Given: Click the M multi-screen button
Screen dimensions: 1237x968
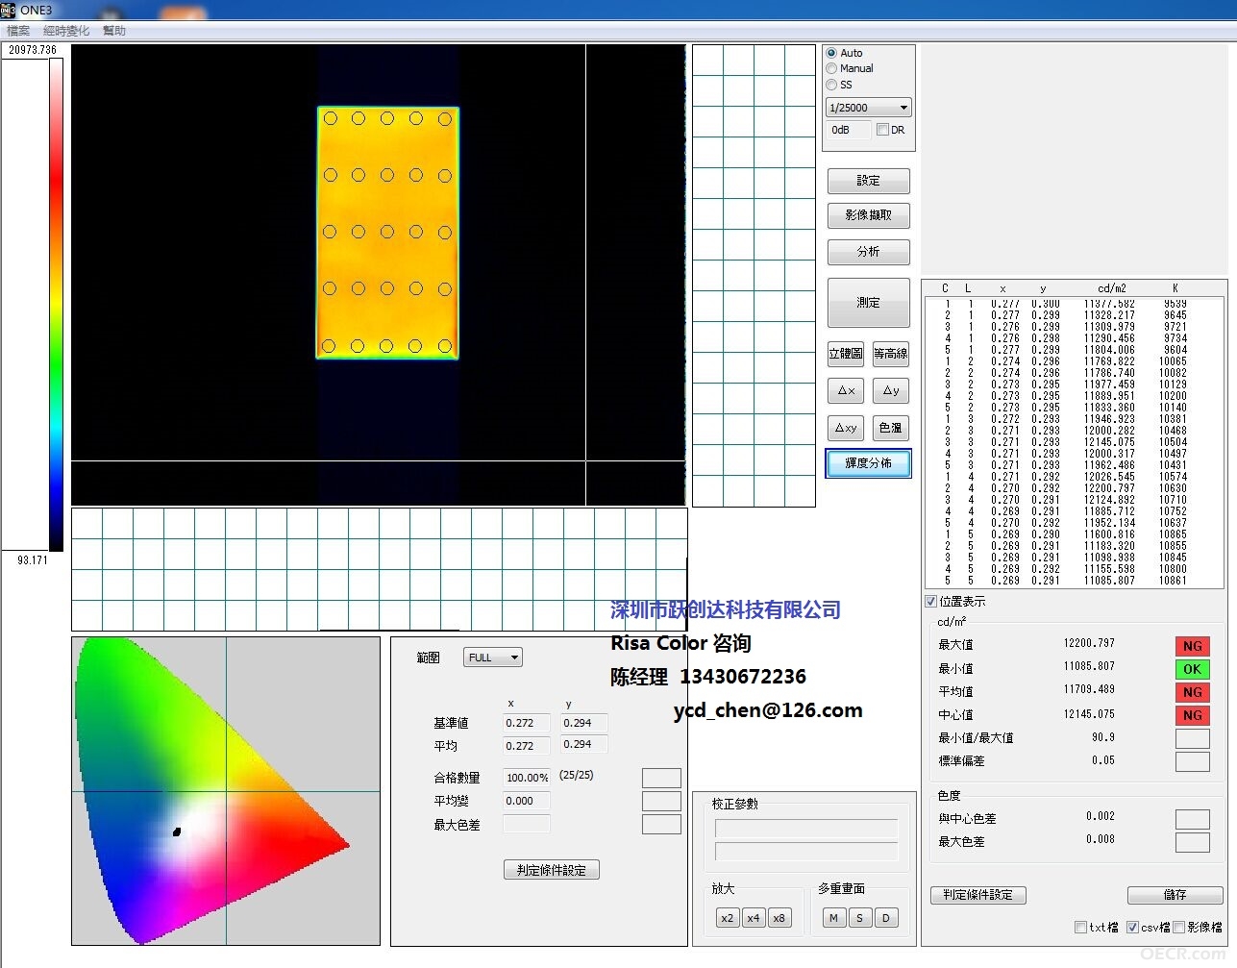Looking at the screenshot, I should point(833,918).
